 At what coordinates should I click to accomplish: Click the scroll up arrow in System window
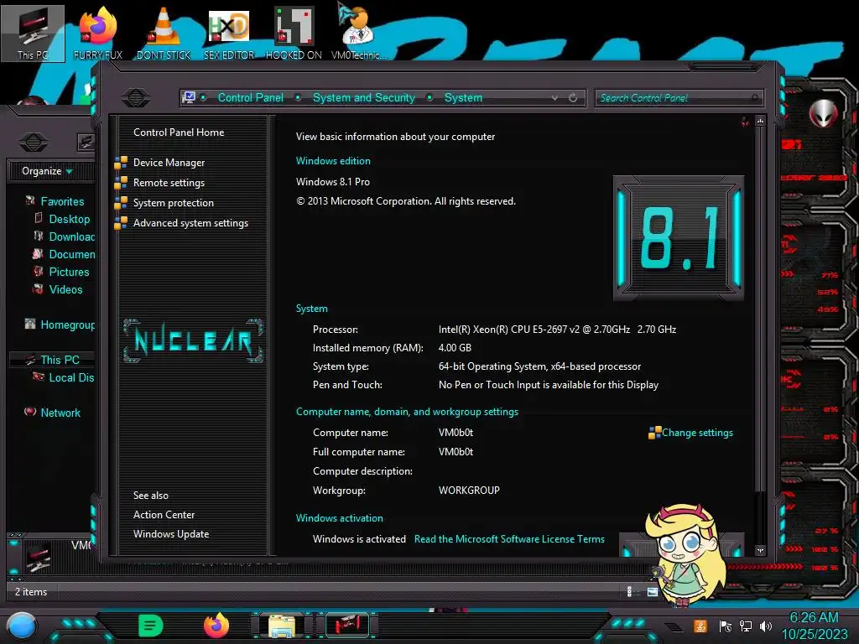coord(760,121)
